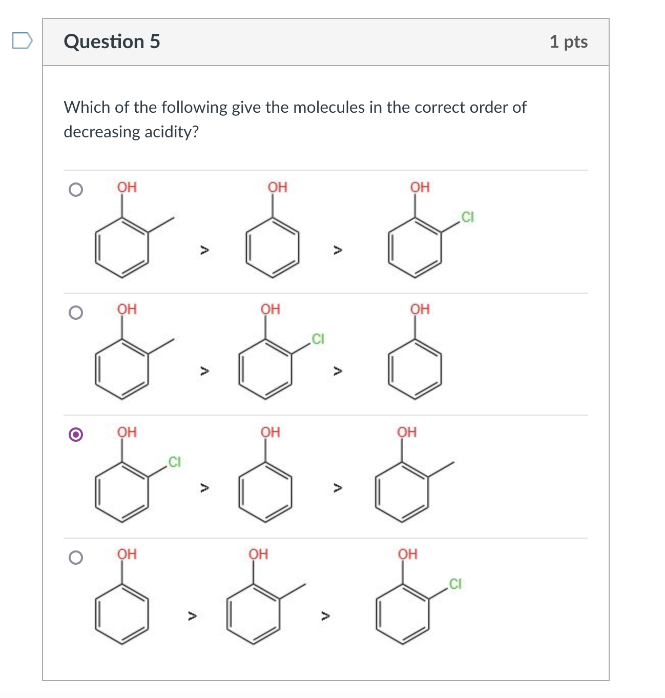The width and height of the screenshot is (665, 698).
Task: Click the 1 pts label
Action: click(x=569, y=42)
